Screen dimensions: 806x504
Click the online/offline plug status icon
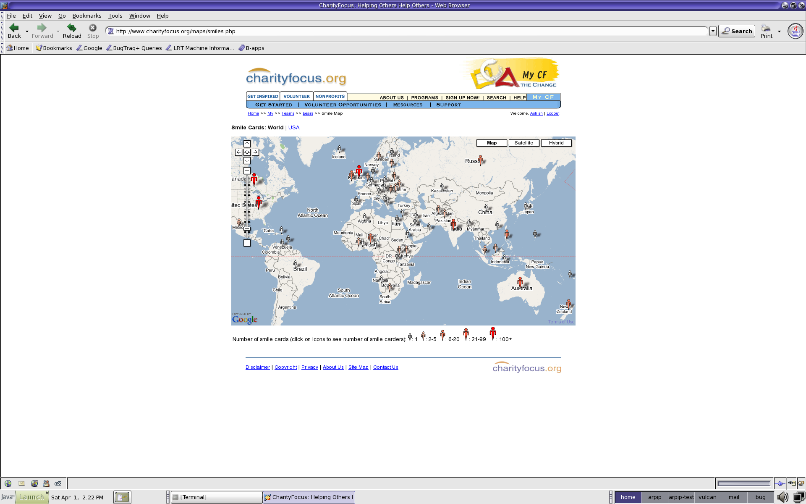pos(780,483)
